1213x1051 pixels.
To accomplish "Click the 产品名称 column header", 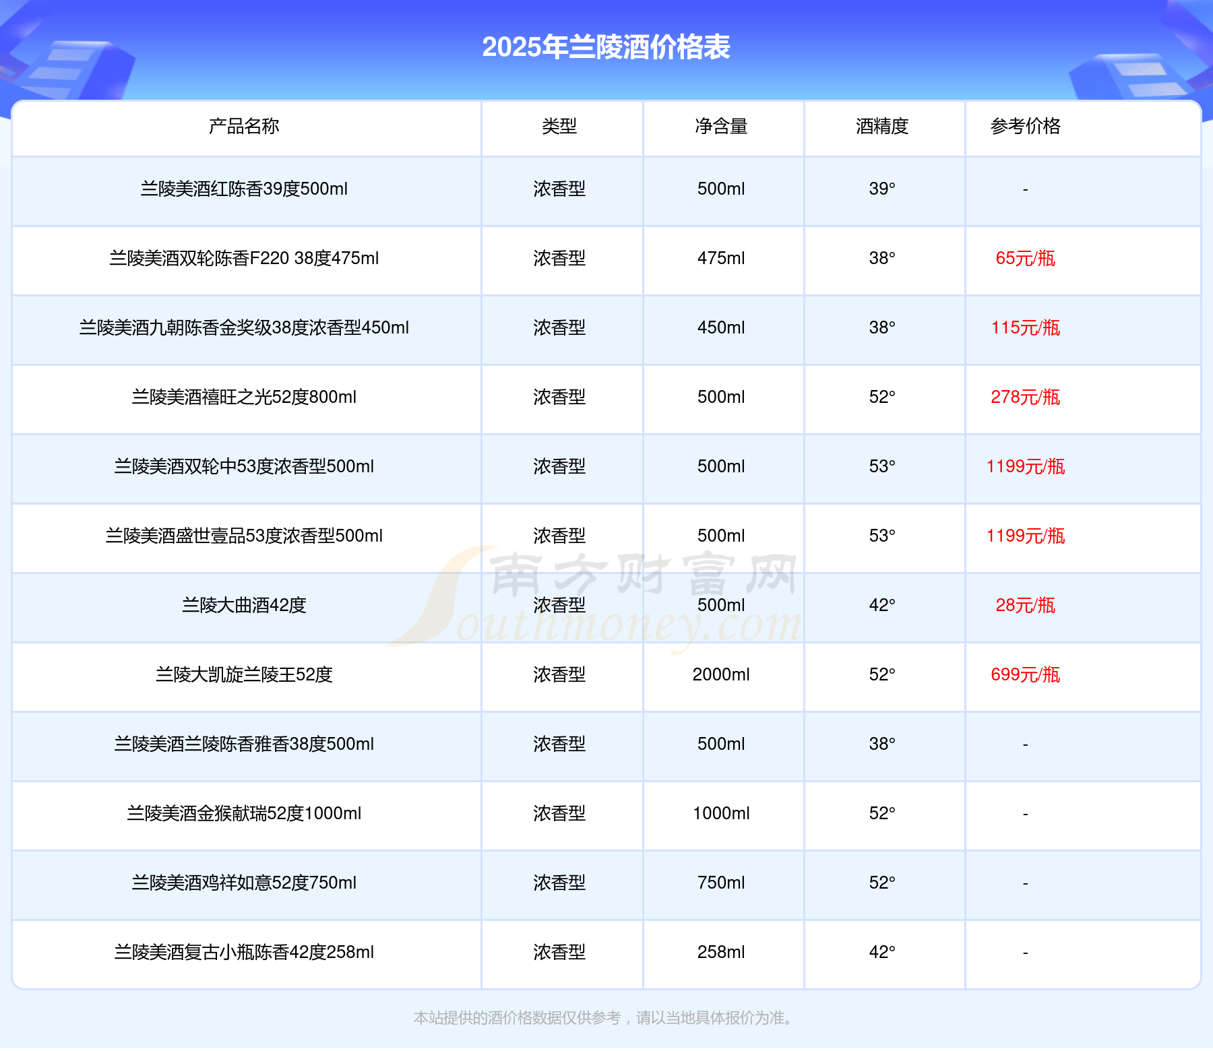I will coord(244,126).
